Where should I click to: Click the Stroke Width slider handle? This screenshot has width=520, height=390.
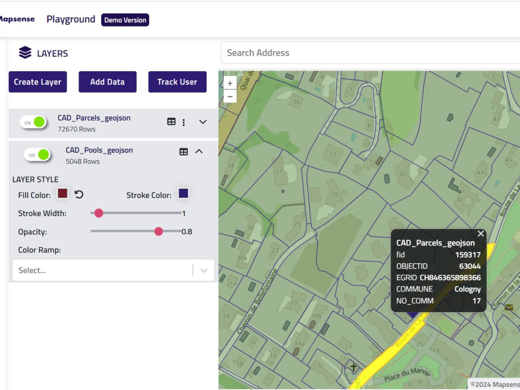pyautogui.click(x=98, y=213)
